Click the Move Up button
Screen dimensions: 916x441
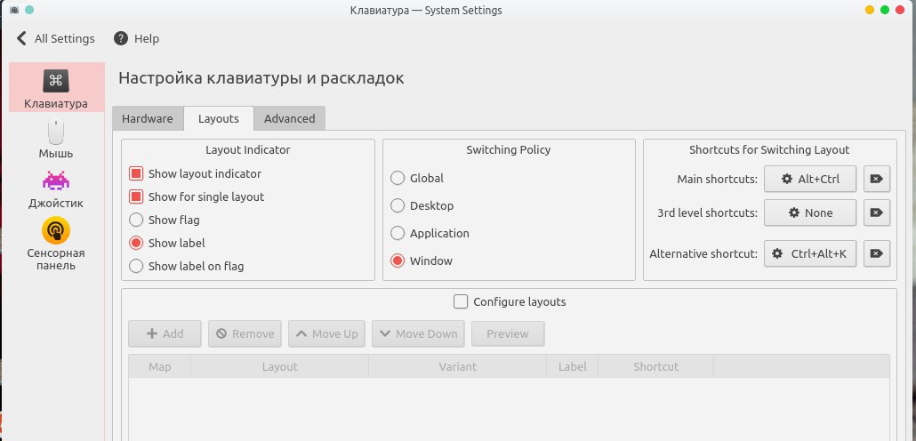tap(326, 333)
